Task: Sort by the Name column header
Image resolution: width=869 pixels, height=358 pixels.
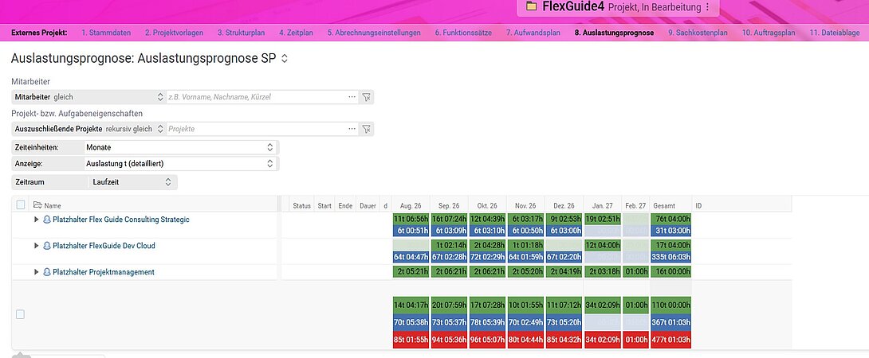Action: tap(53, 205)
